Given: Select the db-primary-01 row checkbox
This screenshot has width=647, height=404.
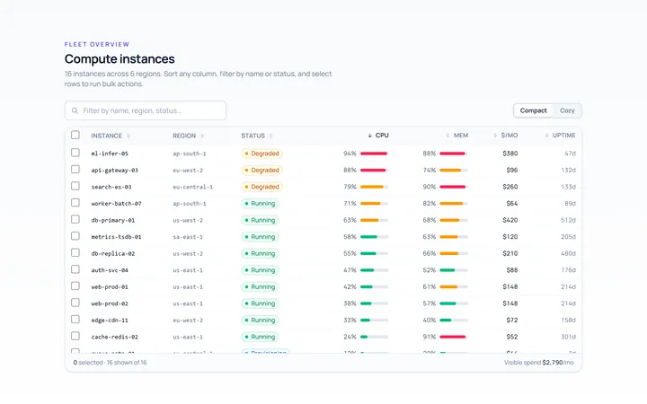Looking at the screenshot, I should coord(75,219).
